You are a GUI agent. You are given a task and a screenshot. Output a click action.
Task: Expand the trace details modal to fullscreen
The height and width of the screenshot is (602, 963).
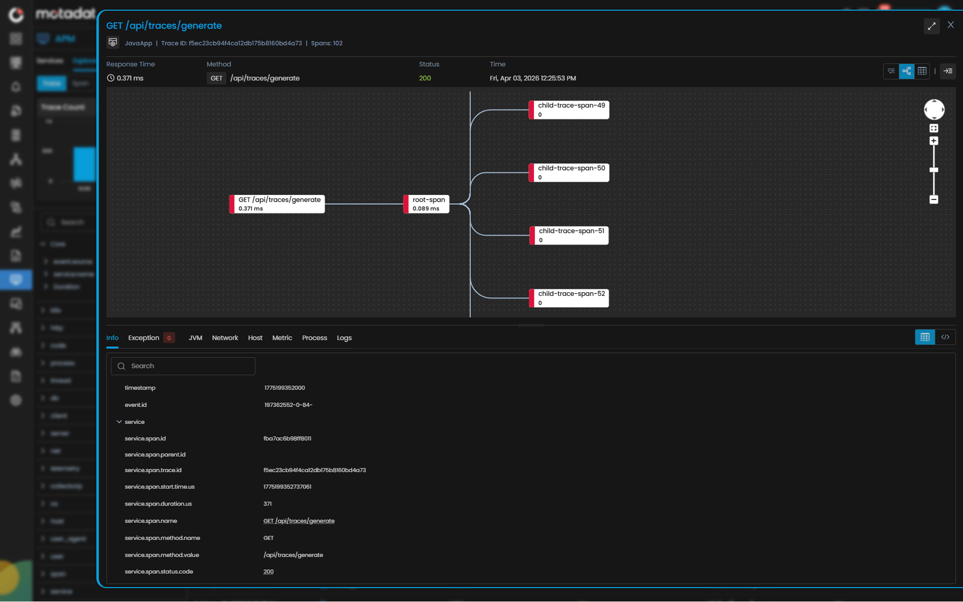point(932,26)
